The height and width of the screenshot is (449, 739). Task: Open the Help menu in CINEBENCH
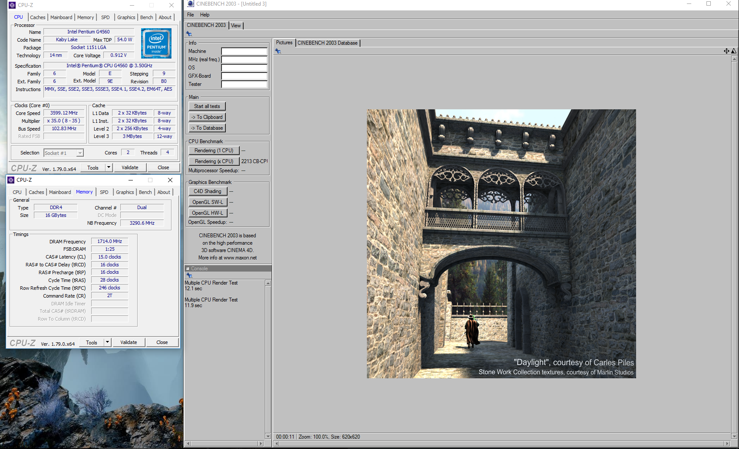click(x=205, y=15)
